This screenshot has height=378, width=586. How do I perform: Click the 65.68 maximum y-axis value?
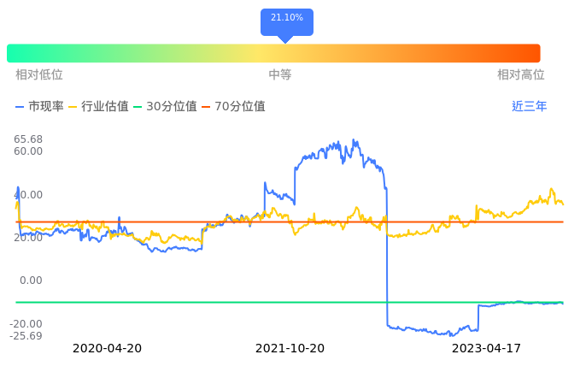tap(28, 139)
